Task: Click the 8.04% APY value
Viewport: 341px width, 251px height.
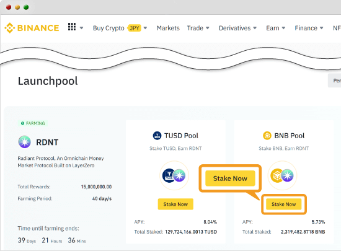Action: pos(210,222)
